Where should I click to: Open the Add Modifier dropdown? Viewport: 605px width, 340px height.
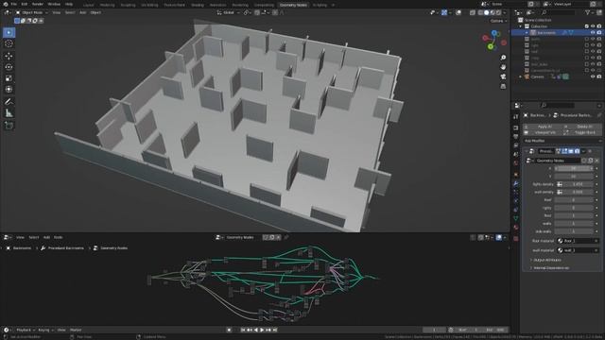pos(562,141)
